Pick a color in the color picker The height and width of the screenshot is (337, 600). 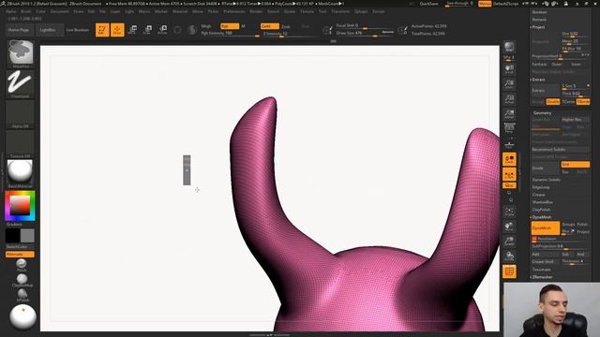20,206
